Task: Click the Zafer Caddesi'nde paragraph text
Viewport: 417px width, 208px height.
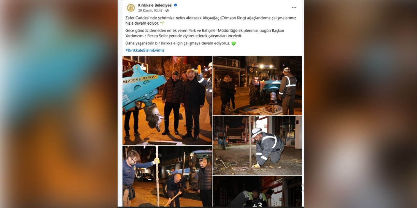Action: [x=211, y=20]
